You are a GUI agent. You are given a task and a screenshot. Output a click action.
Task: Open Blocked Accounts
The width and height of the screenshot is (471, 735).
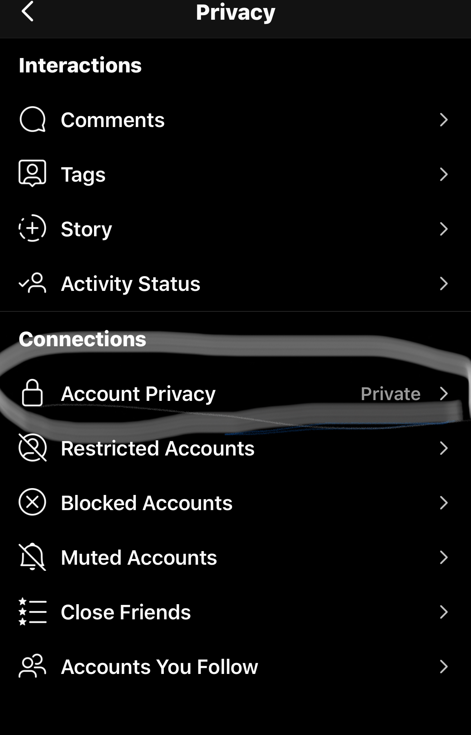146,503
